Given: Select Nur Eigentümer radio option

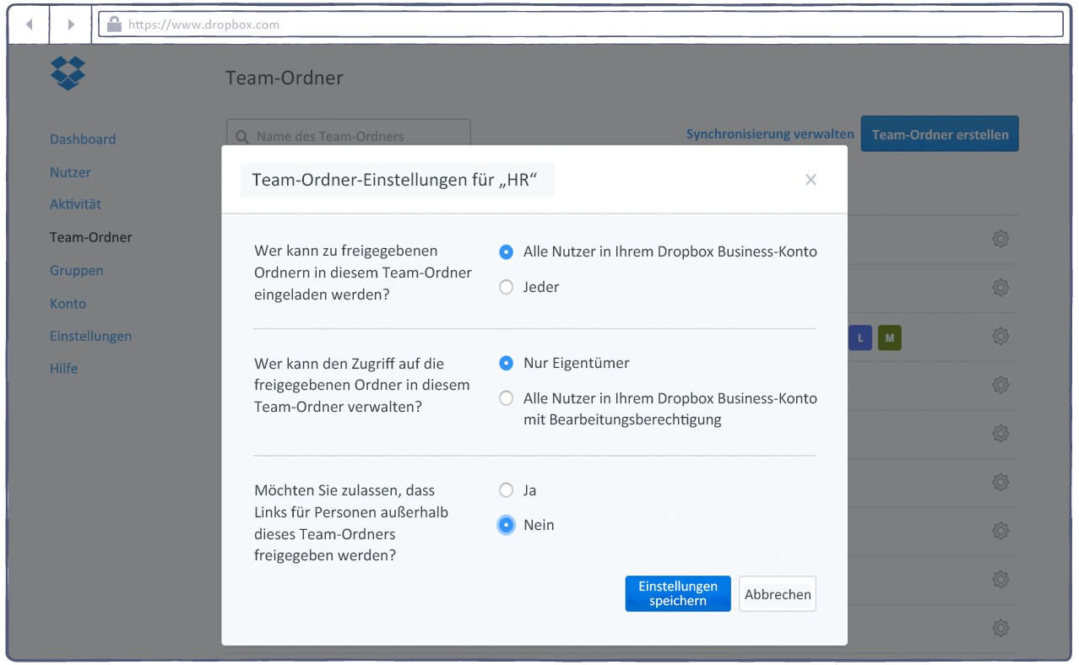Looking at the screenshot, I should tap(506, 363).
